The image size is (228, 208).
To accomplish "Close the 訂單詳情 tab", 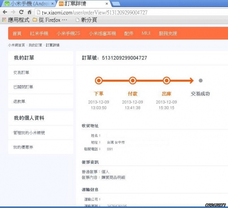I will point(107,4).
